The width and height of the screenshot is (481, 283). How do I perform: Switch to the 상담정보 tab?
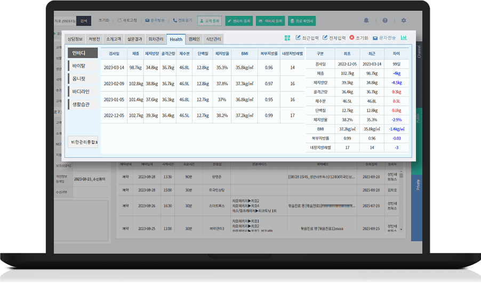(x=75, y=39)
